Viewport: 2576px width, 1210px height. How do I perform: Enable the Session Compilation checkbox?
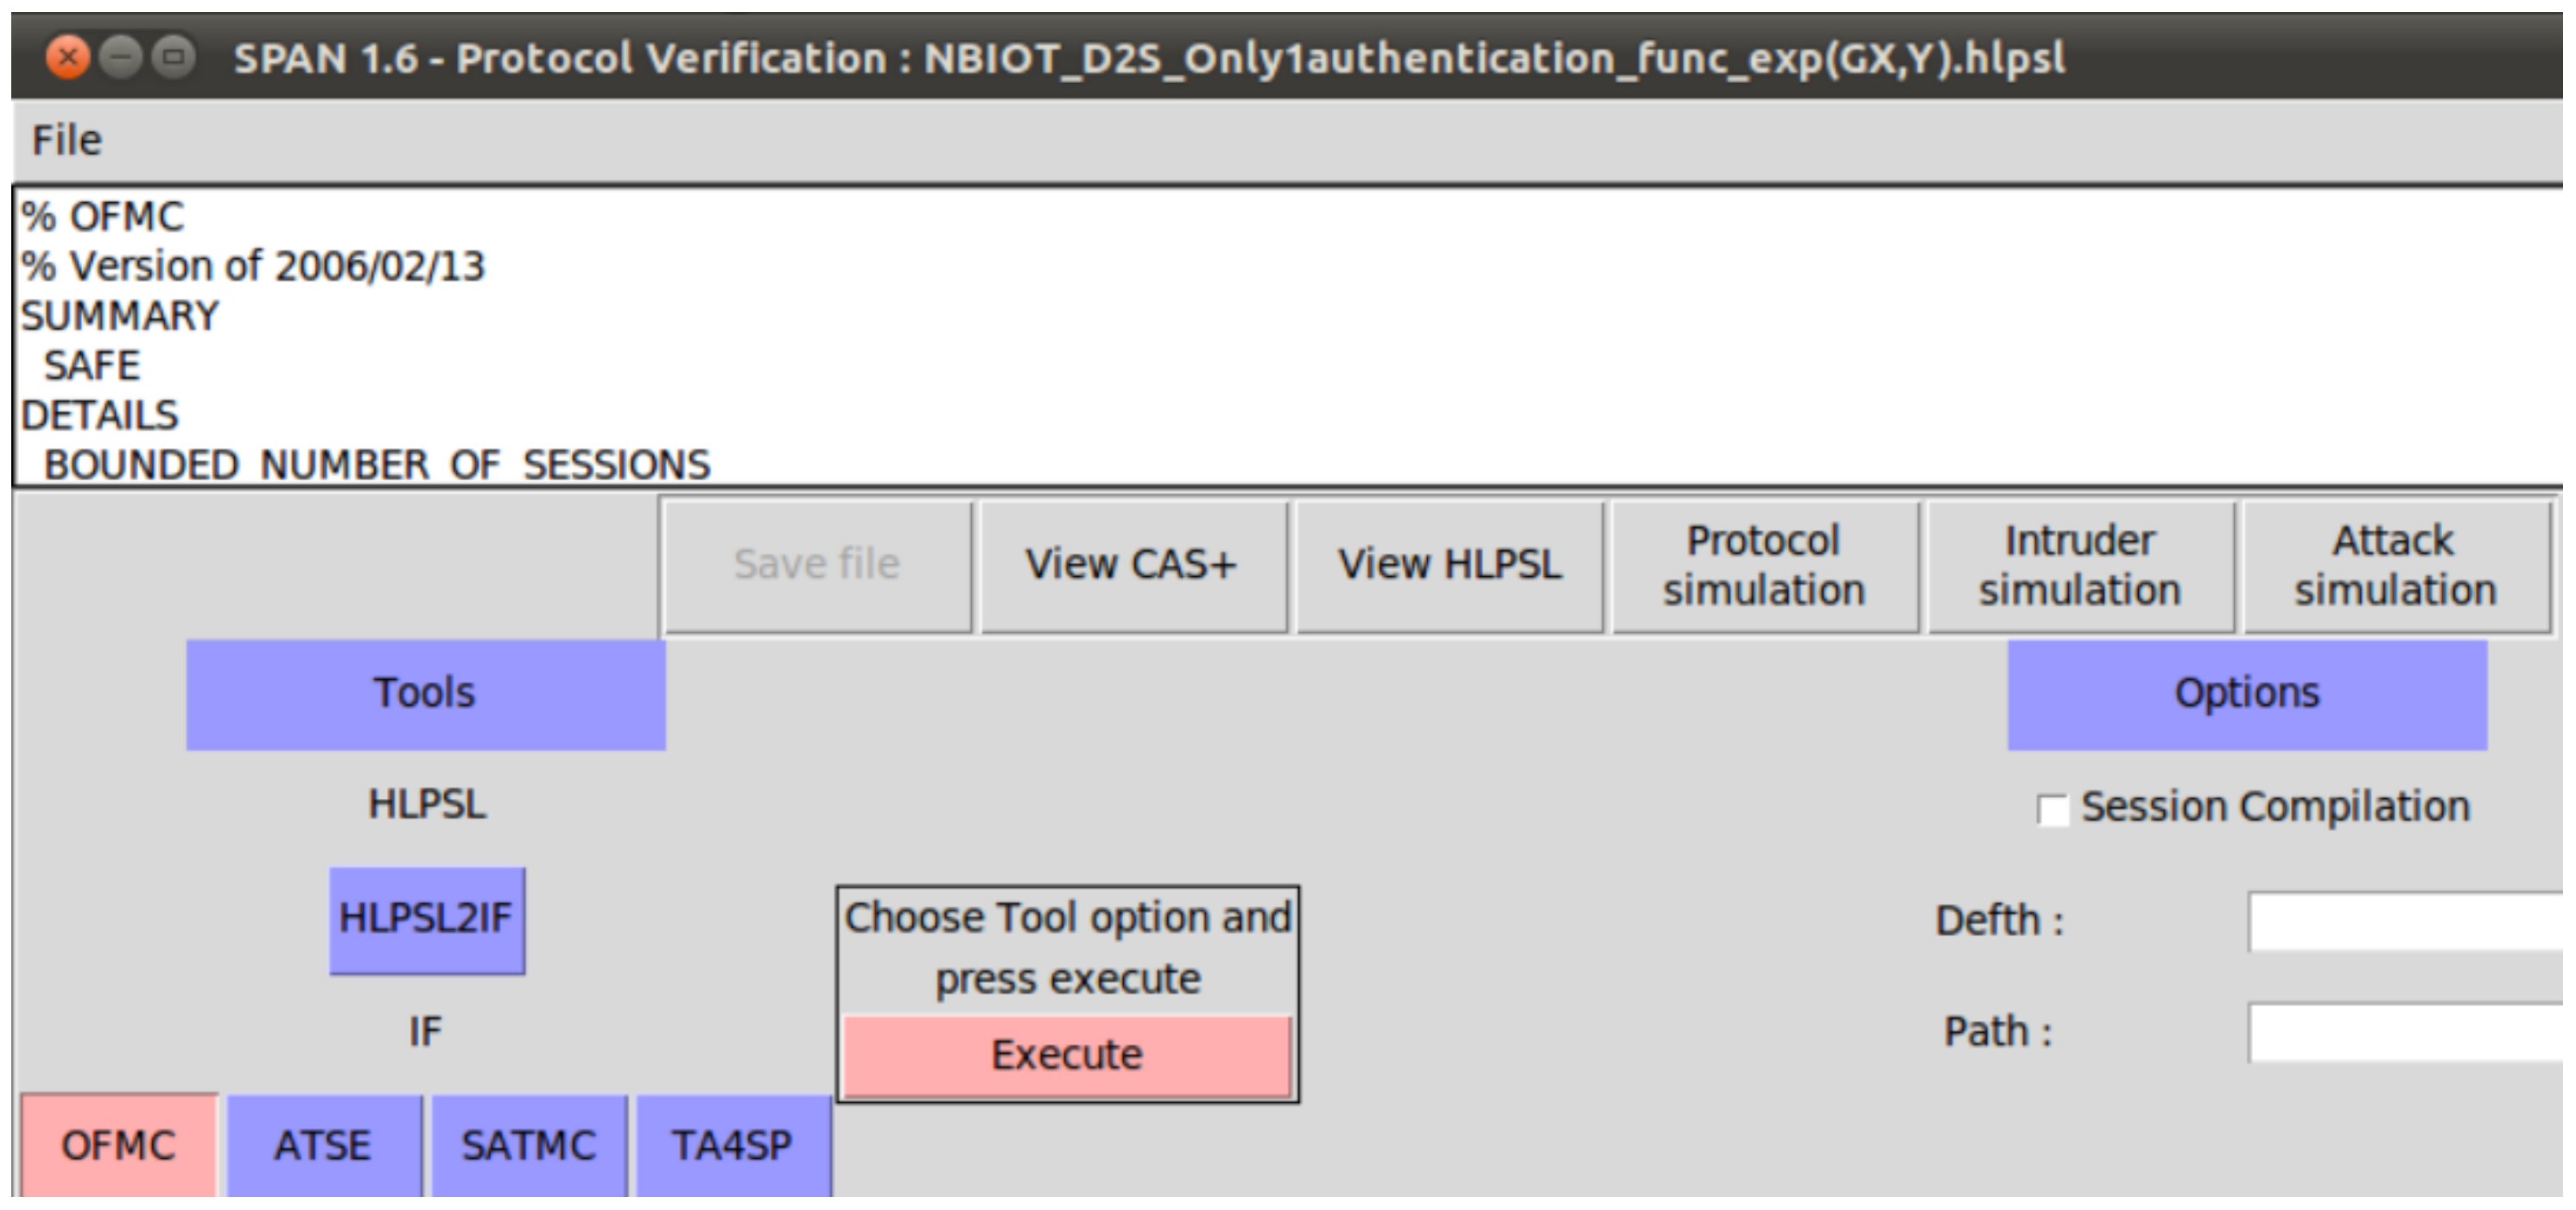(2052, 809)
